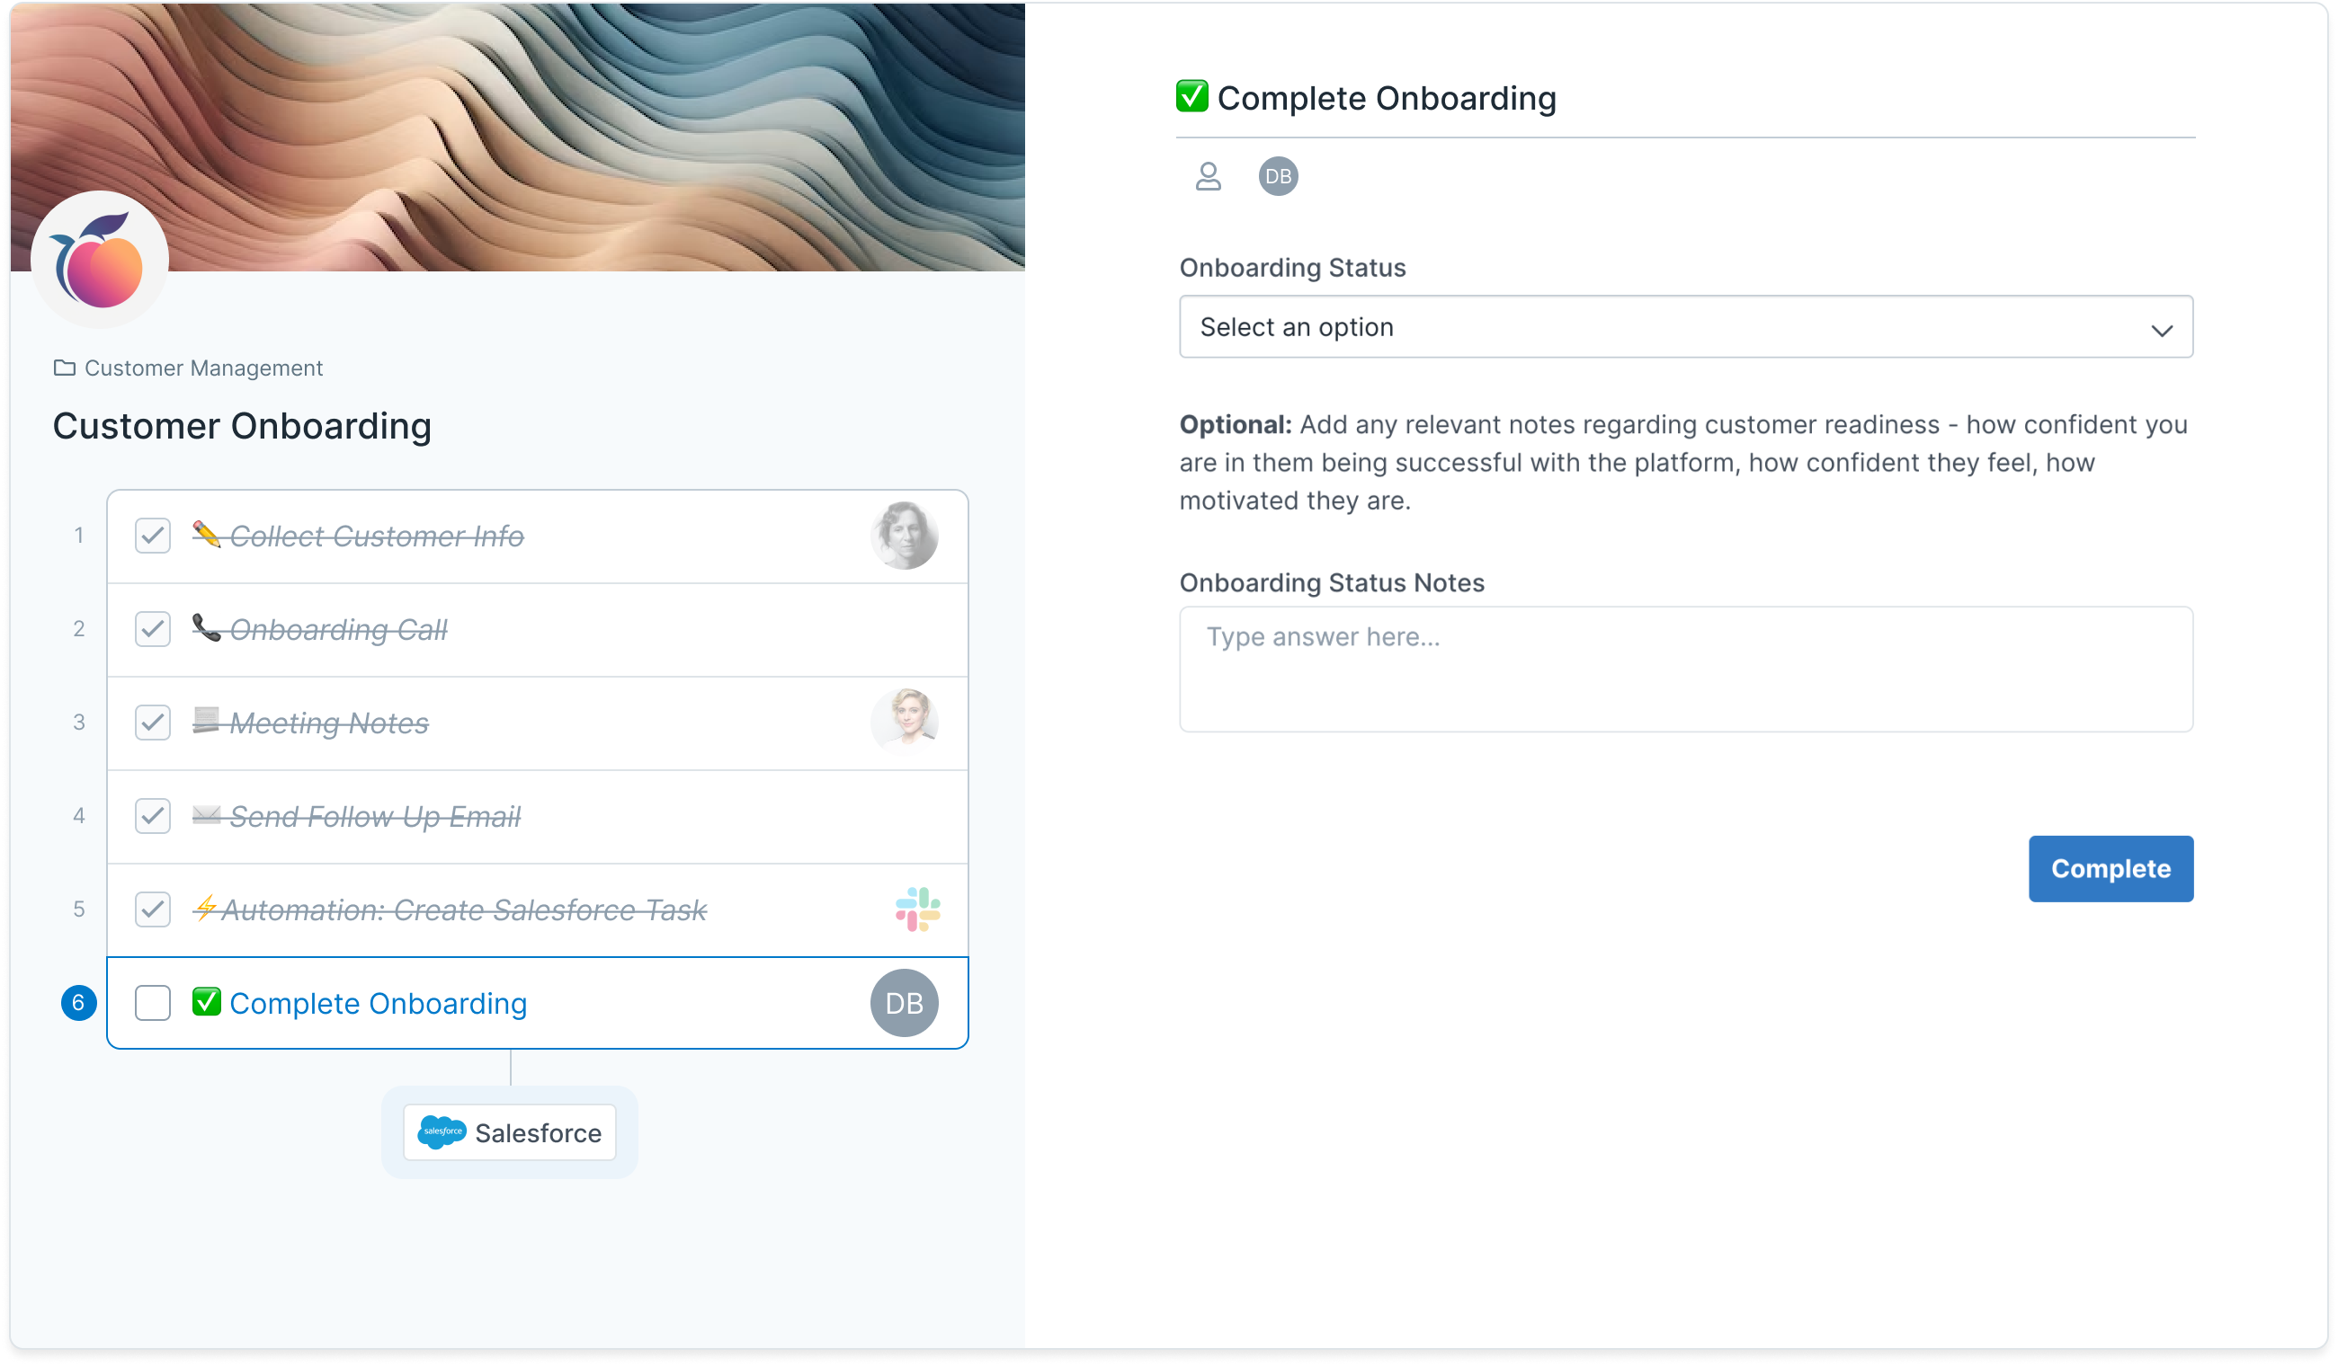Click the green check emoji in panel heading
Viewport: 2338px width, 1366px height.
(x=1192, y=97)
